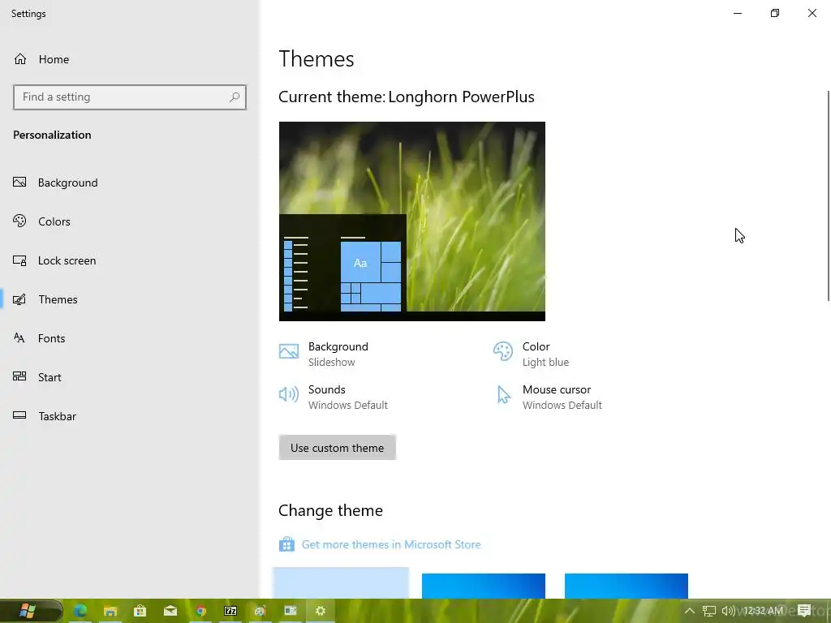Close the Settings window

(812, 13)
